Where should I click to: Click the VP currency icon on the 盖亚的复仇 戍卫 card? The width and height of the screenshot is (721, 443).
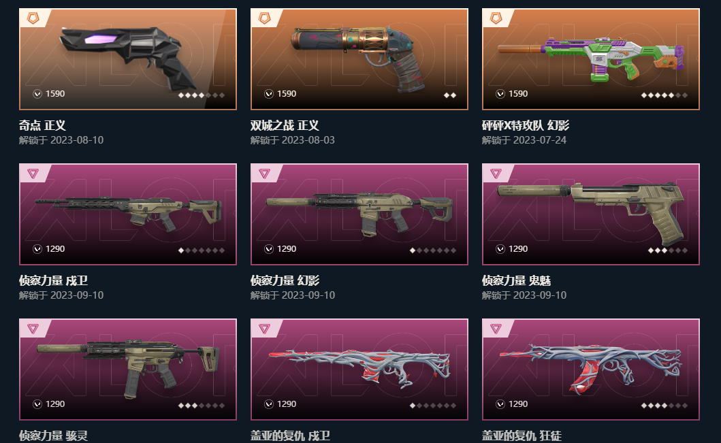[x=269, y=404]
